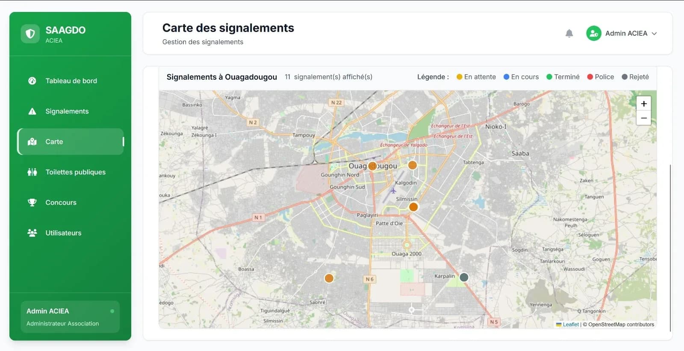This screenshot has width=684, height=351.
Task: Click the 'Signalements à Ouagadougou' heading
Action: [x=222, y=77]
